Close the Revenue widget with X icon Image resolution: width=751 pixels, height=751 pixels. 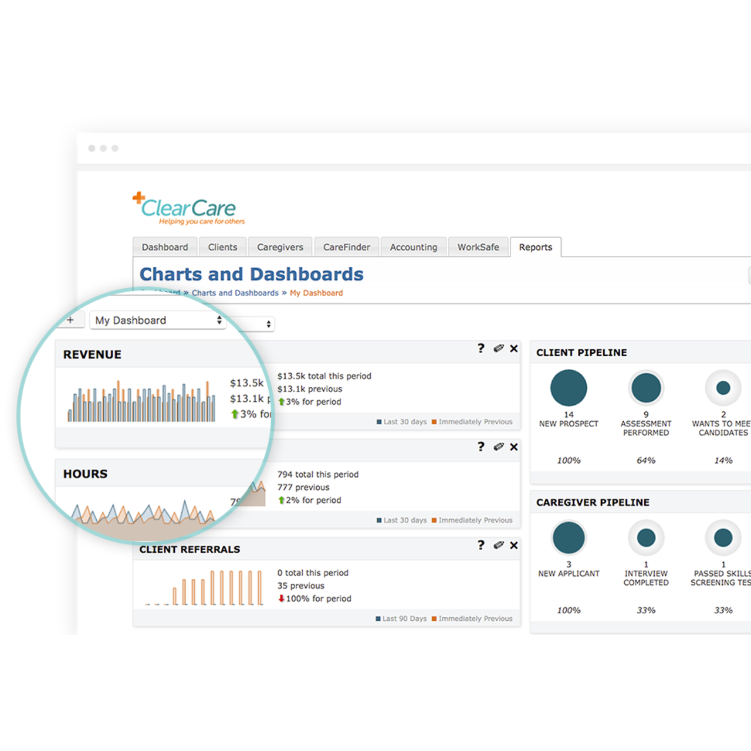(x=514, y=349)
